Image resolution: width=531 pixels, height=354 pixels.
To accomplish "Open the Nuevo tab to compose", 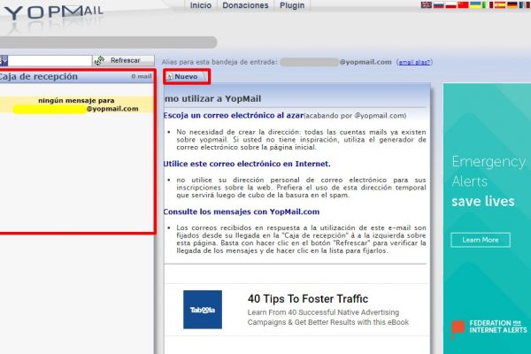I will point(186,77).
